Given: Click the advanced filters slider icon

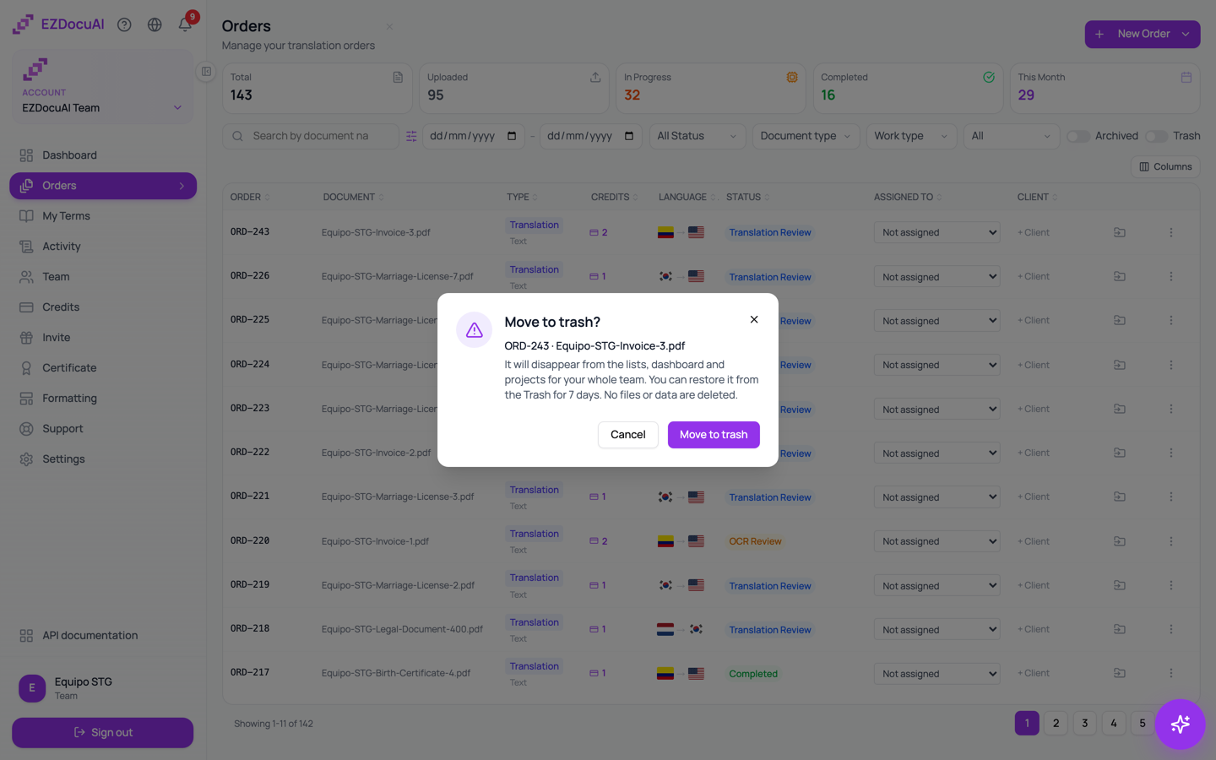Looking at the screenshot, I should point(411,136).
